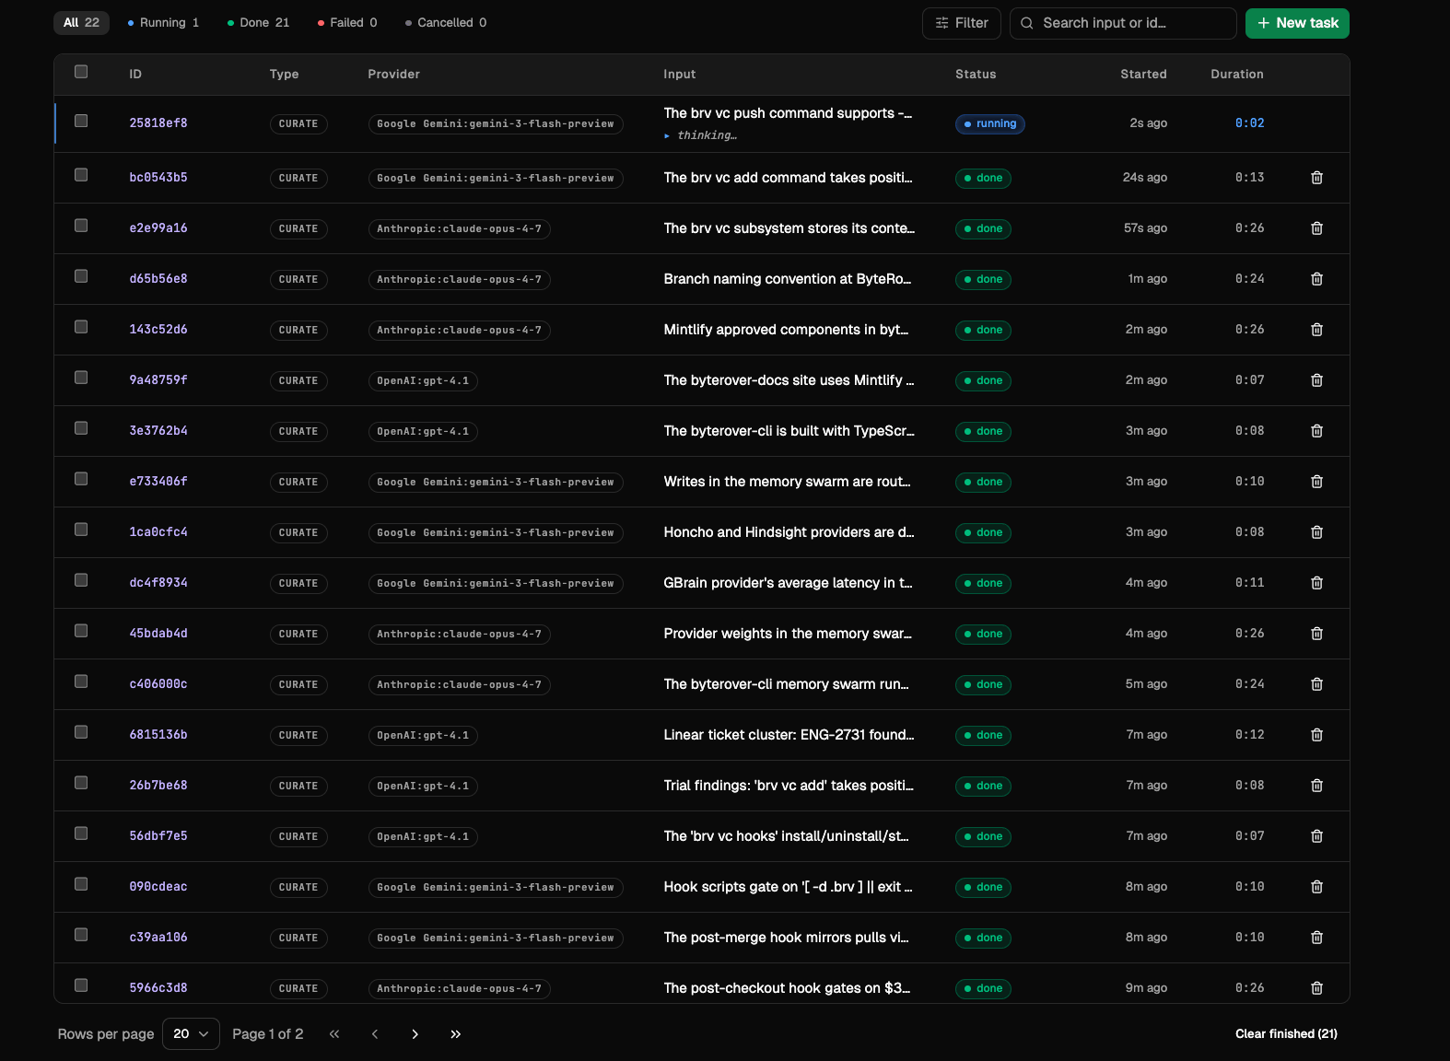Filter by Failed tasks tab
The height and width of the screenshot is (1061, 1450).
[x=347, y=23]
